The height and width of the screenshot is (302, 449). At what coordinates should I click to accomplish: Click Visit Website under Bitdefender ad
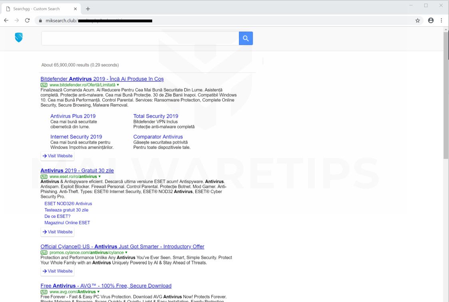coord(57,156)
